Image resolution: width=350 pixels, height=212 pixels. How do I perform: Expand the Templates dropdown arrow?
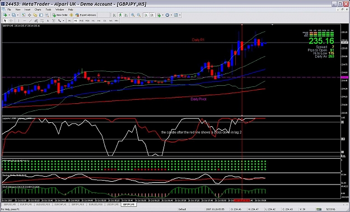pyautogui.click(x=180, y=15)
